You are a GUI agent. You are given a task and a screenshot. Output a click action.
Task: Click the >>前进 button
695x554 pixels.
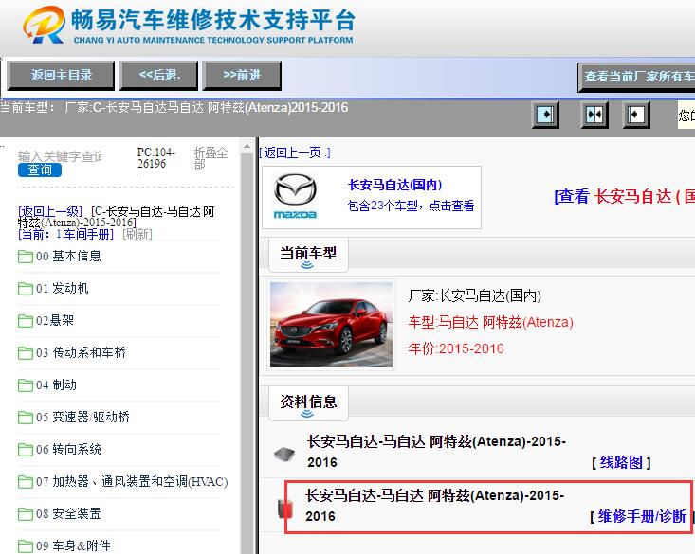point(242,75)
